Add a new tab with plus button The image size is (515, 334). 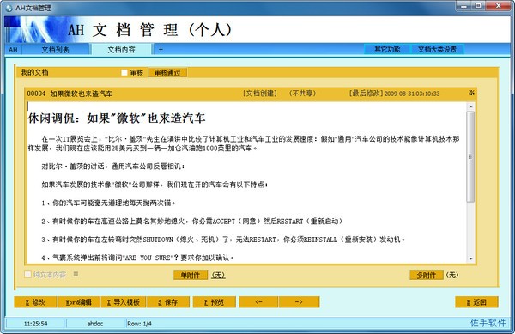tap(161, 50)
